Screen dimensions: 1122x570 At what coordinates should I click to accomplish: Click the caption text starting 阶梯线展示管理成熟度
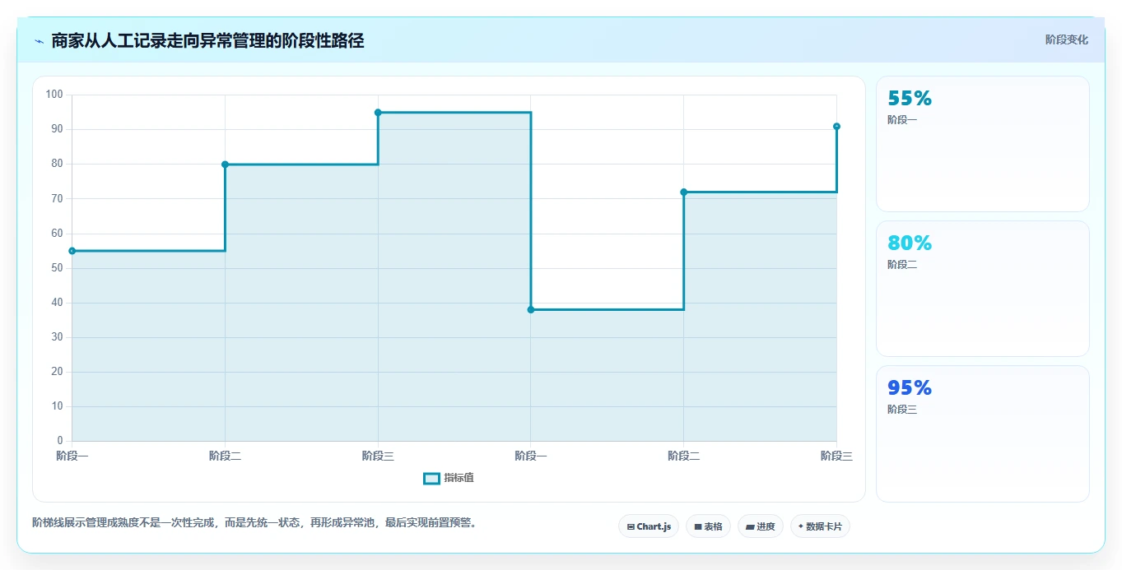click(x=254, y=523)
